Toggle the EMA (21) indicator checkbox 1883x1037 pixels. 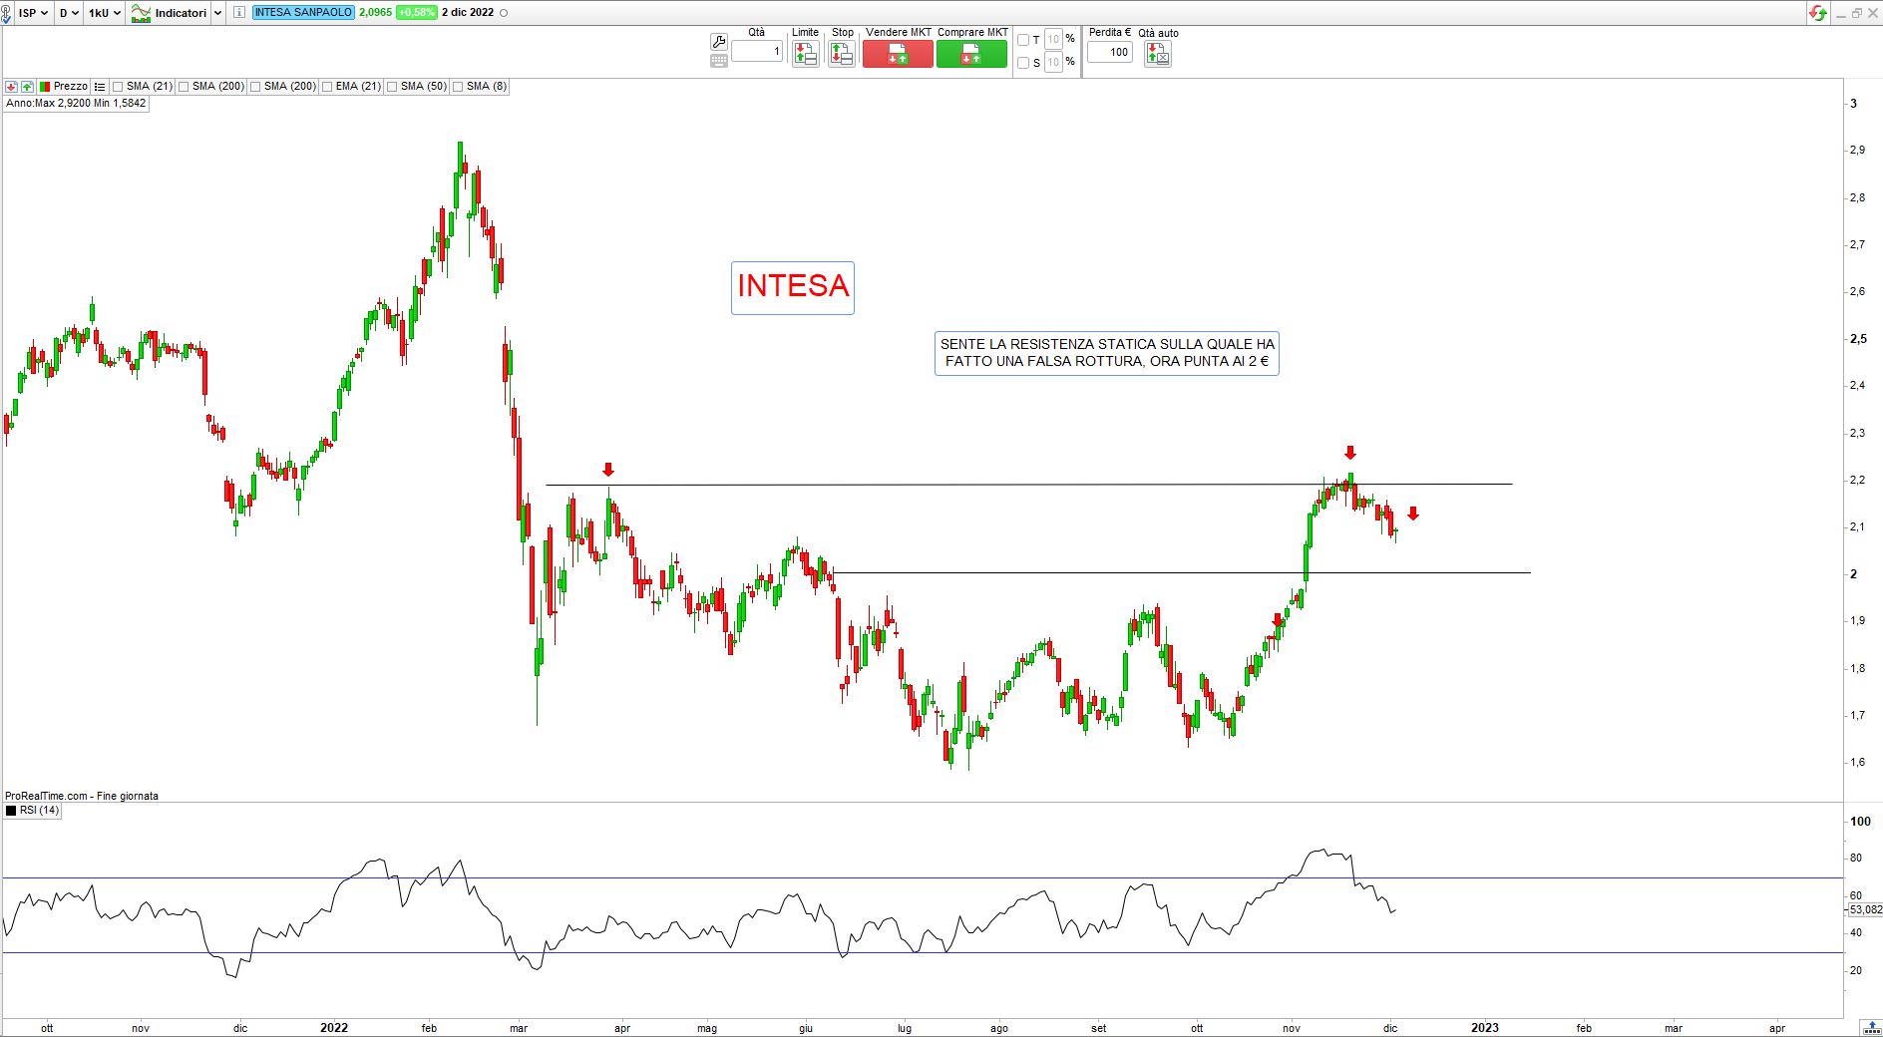coord(327,87)
